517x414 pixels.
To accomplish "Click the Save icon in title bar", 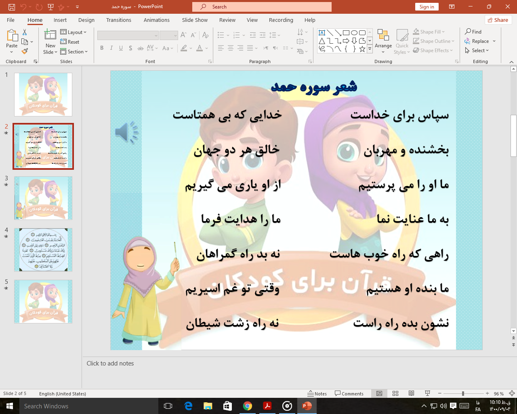I will [11, 7].
